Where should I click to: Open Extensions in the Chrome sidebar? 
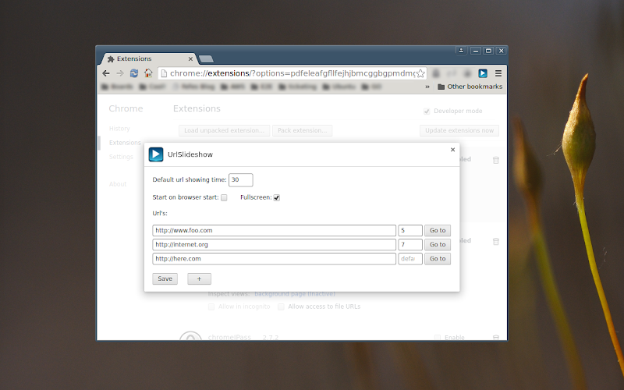(125, 143)
